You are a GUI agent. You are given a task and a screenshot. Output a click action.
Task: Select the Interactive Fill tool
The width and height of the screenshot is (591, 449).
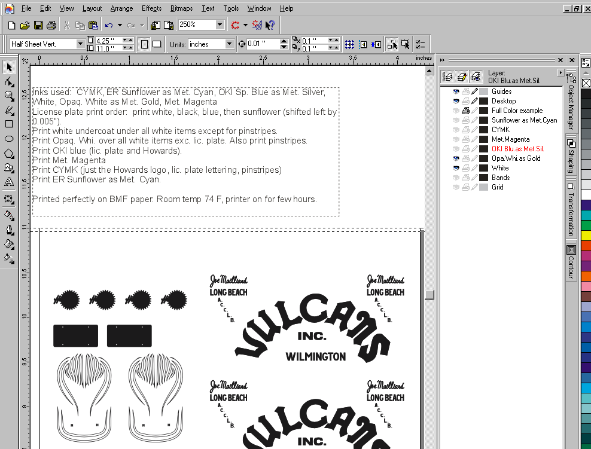click(9, 258)
